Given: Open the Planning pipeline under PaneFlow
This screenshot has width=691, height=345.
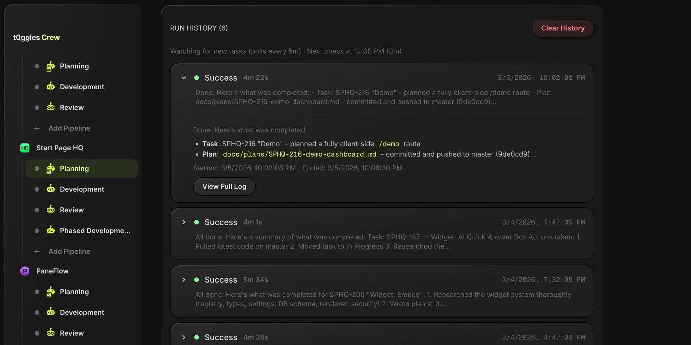Looking at the screenshot, I should click(x=74, y=292).
